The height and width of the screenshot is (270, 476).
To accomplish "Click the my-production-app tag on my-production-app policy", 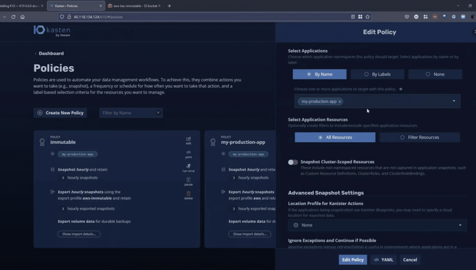I will coord(248,154).
